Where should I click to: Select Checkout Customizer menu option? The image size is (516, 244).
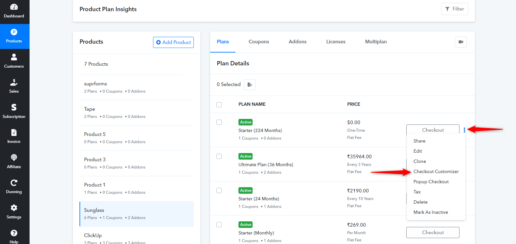pos(436,171)
